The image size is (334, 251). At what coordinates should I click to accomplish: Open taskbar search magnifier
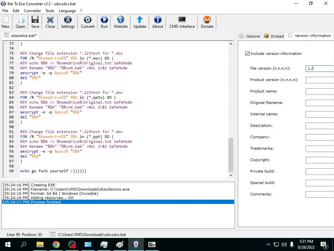coord(23,244)
